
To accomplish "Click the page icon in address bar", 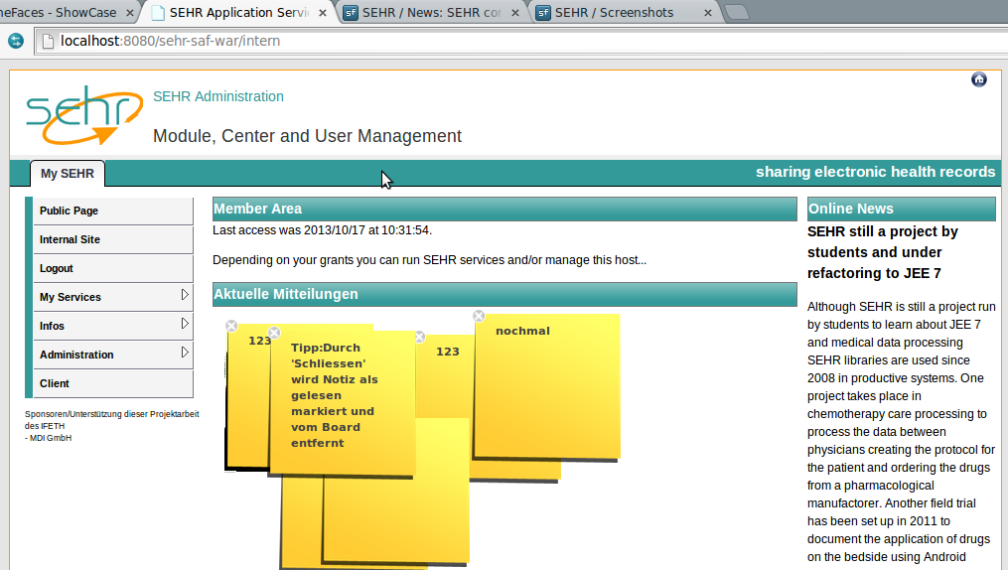I will (x=48, y=41).
